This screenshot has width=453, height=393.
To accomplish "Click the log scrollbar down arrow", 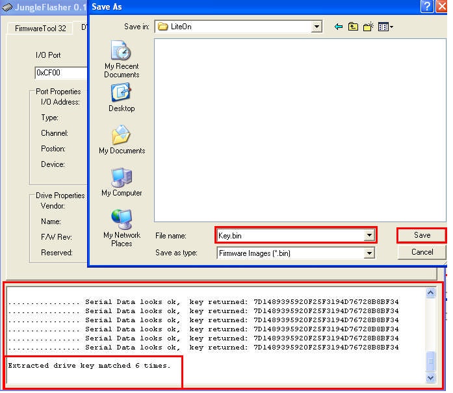I will click(430, 377).
